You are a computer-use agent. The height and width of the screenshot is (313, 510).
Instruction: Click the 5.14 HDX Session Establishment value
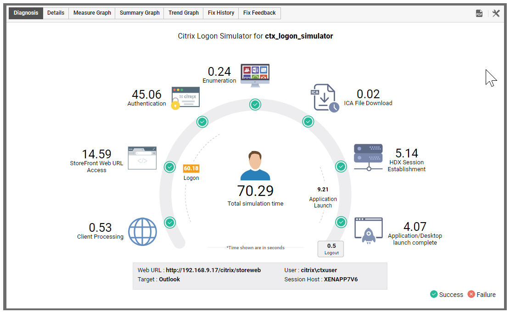[407, 153]
